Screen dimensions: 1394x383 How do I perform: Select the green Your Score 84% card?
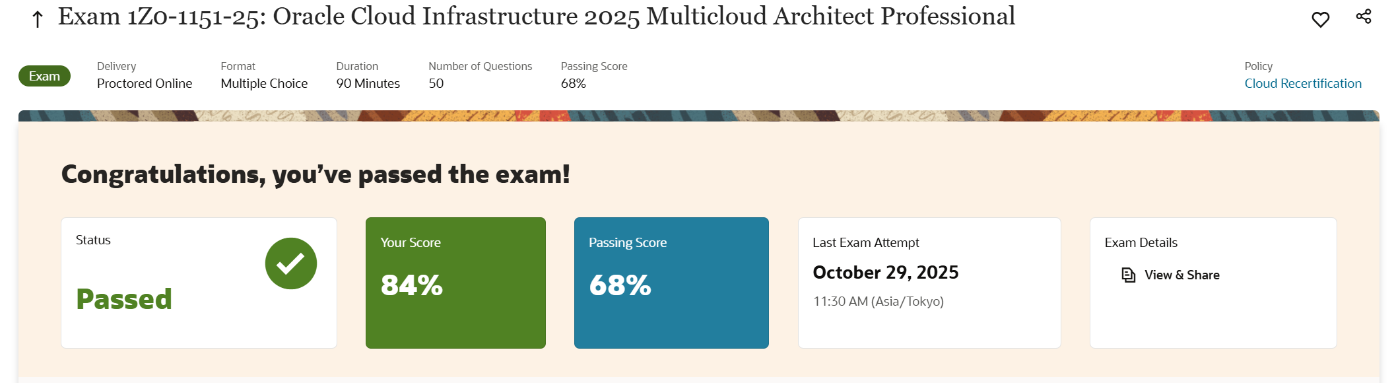[455, 283]
